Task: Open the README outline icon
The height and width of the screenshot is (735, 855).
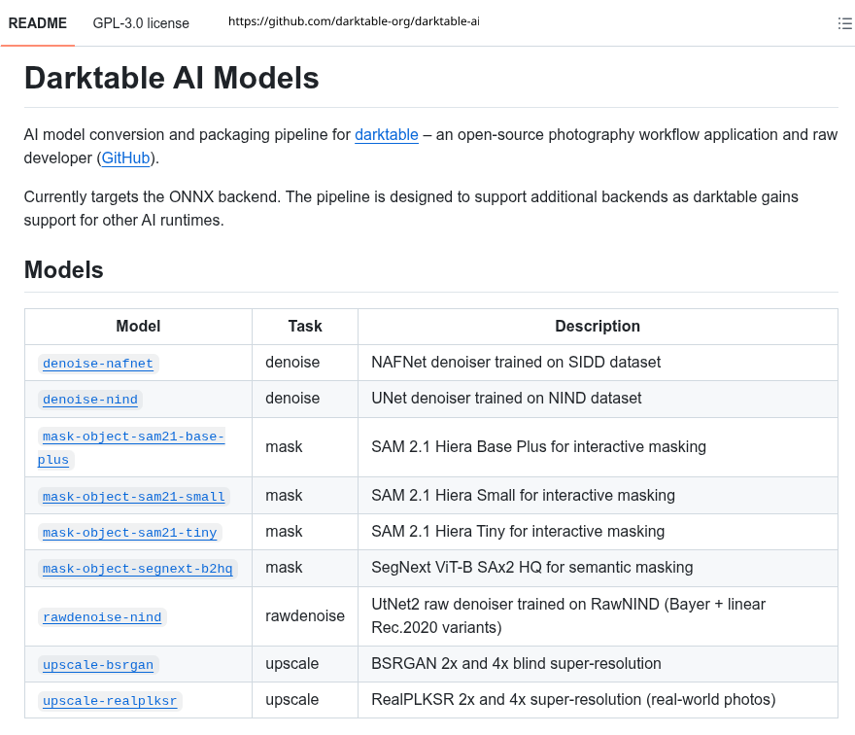Action: [x=844, y=23]
